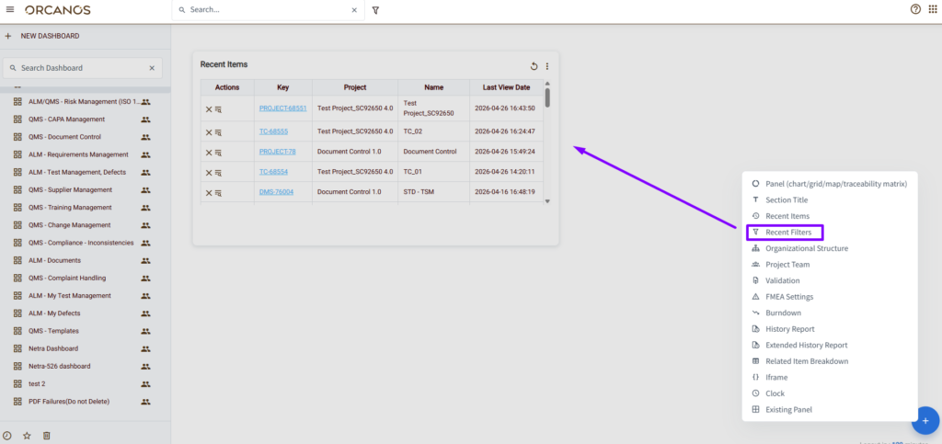Click the clock history icon at sidebar bottom
942x444 pixels.
pyautogui.click(x=7, y=435)
